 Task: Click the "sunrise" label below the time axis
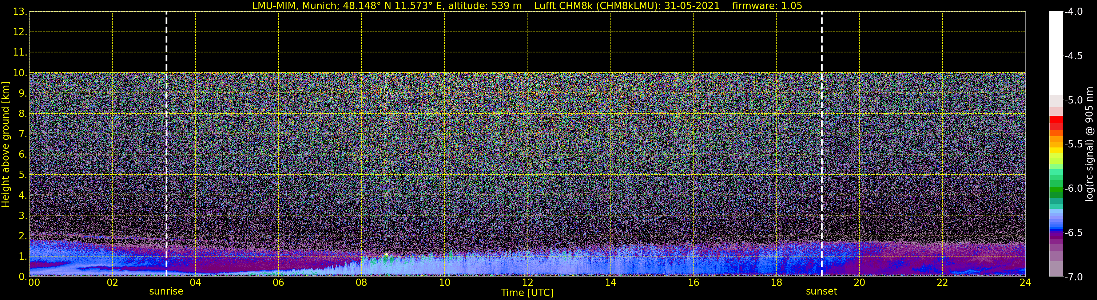coord(166,292)
